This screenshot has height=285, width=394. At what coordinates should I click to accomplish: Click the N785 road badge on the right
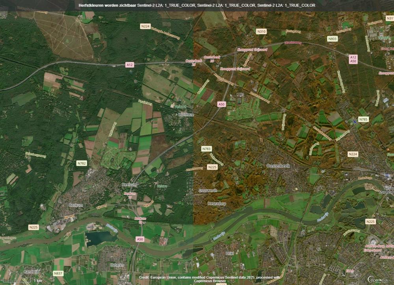tap(363, 119)
